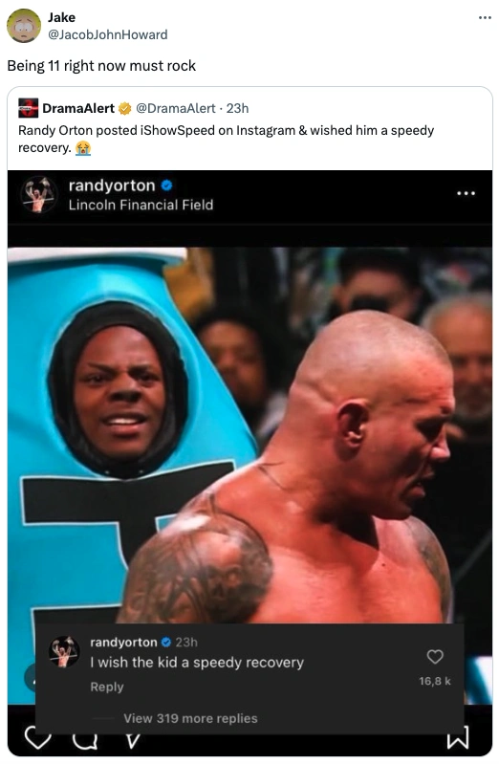
Task: Click the @JacobJohnHoward handle
Action: (108, 34)
